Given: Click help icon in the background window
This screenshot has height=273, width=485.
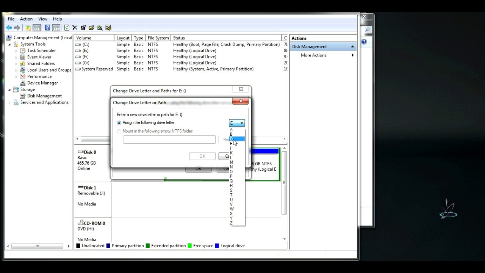Looking at the screenshot, I should point(364,42).
